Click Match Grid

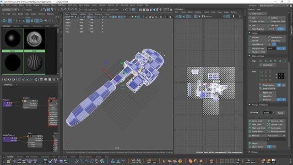267,93
